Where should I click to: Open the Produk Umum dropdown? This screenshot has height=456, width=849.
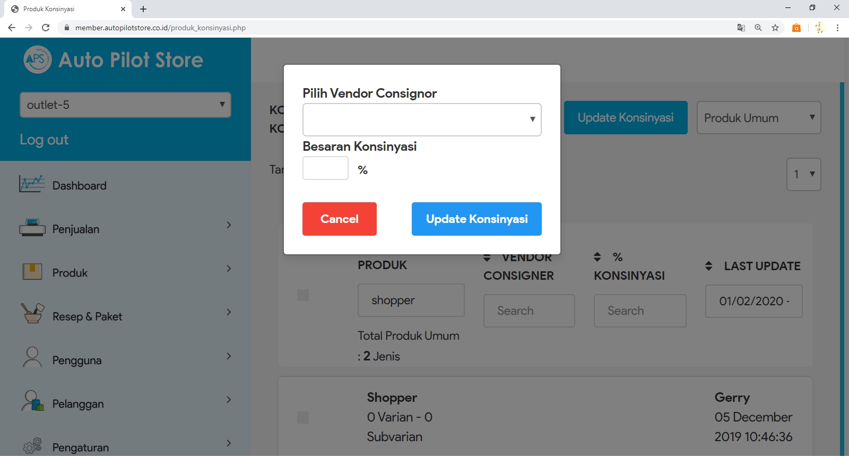(x=758, y=118)
